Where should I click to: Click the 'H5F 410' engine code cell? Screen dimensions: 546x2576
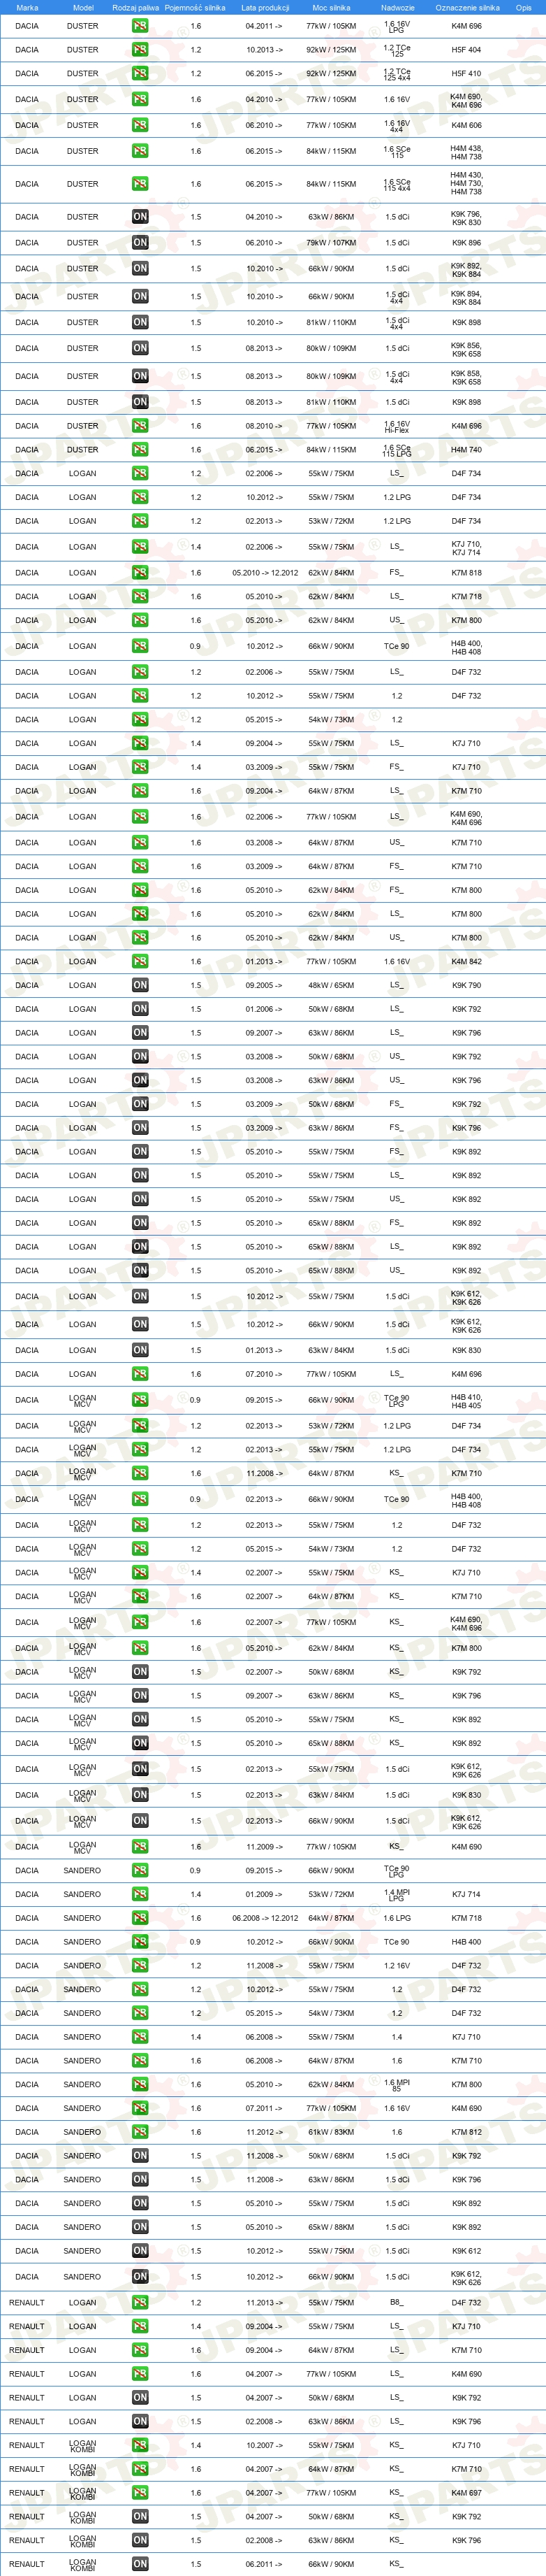tap(466, 73)
